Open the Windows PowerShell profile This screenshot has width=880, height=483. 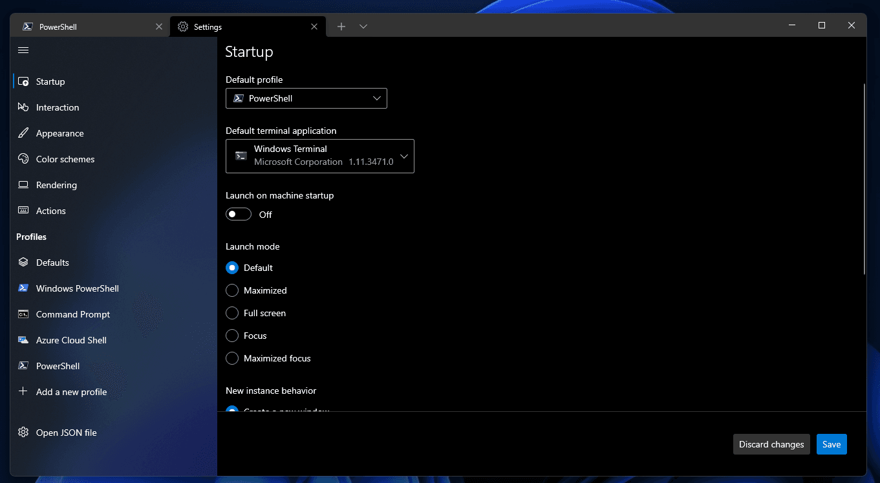(x=114, y=288)
